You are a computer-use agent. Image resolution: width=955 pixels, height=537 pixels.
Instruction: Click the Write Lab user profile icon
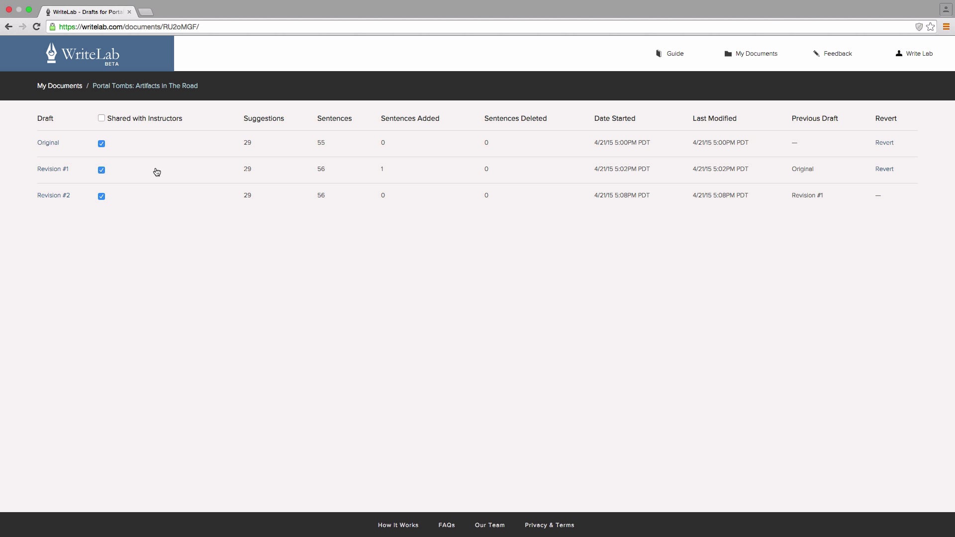(x=899, y=54)
